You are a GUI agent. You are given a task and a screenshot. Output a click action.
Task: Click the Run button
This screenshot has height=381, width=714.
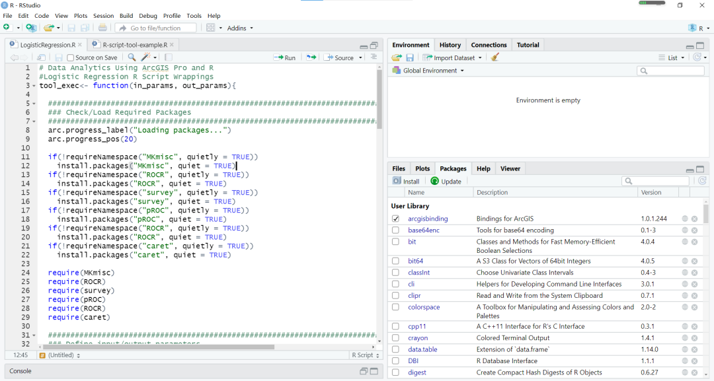286,57
